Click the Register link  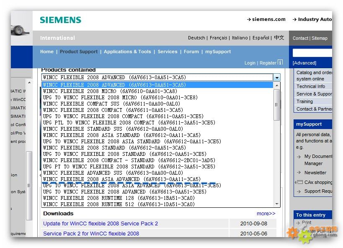(x=268, y=63)
